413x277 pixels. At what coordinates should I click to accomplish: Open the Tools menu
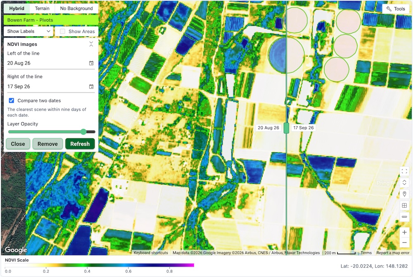(x=396, y=9)
